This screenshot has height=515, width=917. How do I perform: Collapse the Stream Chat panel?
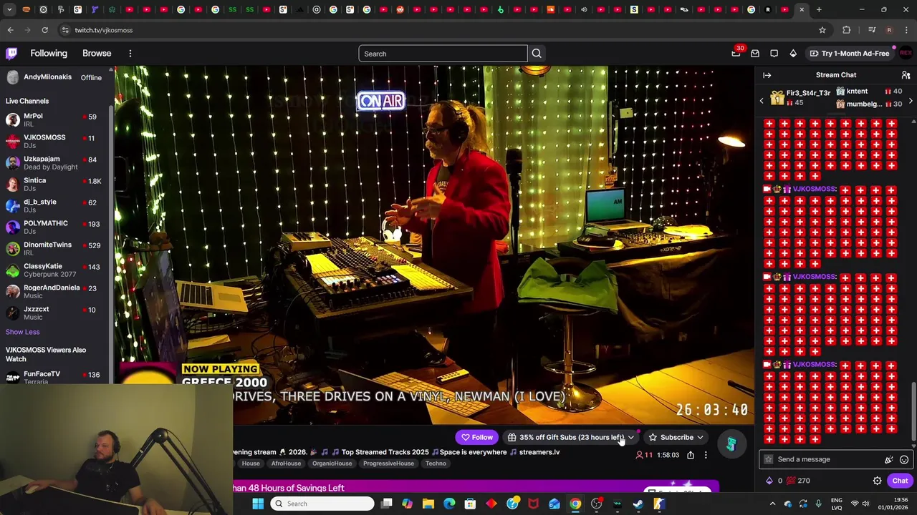pyautogui.click(x=767, y=75)
